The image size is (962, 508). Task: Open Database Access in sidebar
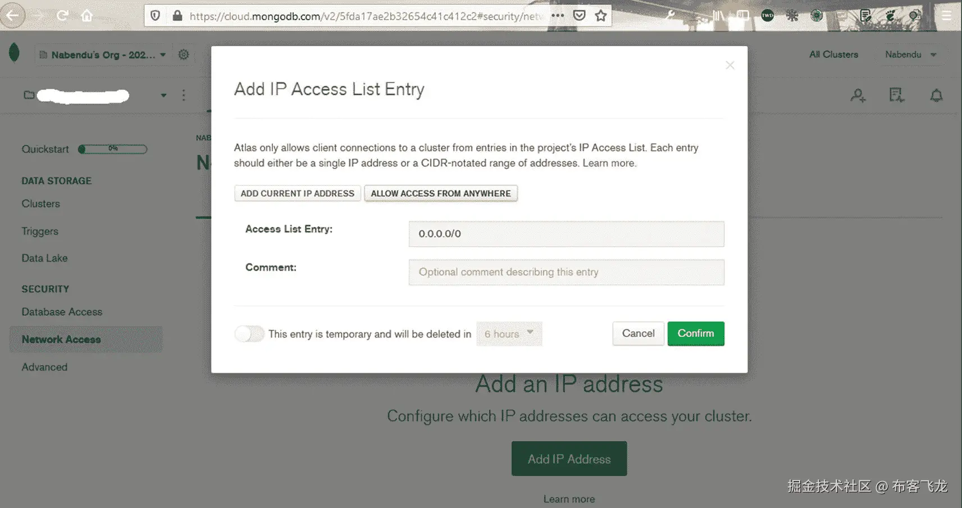click(62, 312)
